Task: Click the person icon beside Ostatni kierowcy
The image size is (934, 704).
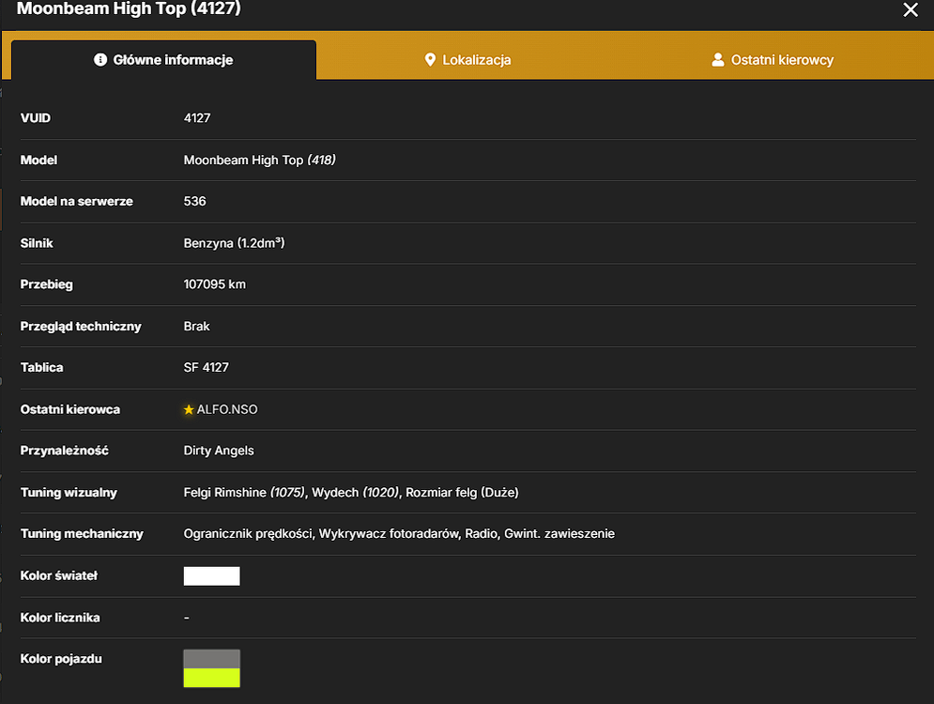Action: click(x=718, y=59)
